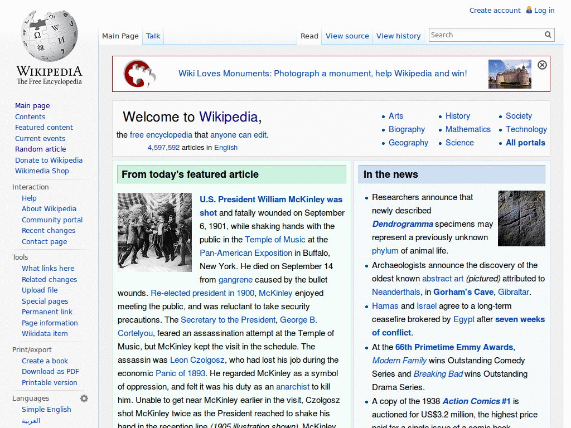Switch to Simple English language

pos(46,410)
